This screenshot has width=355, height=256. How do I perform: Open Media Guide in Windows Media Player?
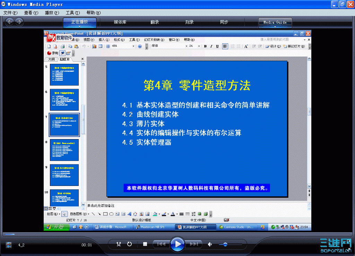(x=275, y=22)
